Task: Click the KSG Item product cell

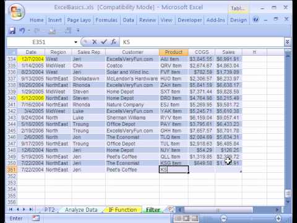Action: point(174,163)
